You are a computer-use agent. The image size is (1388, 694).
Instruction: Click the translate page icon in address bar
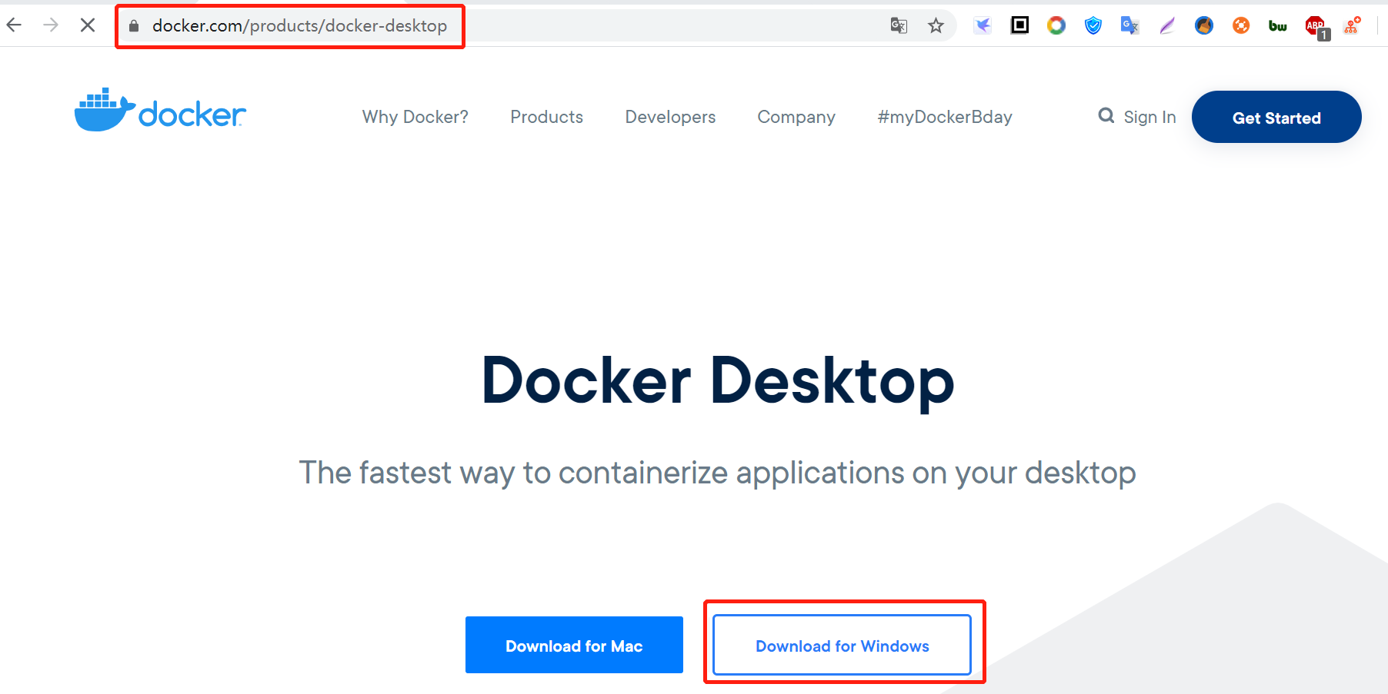click(x=899, y=25)
